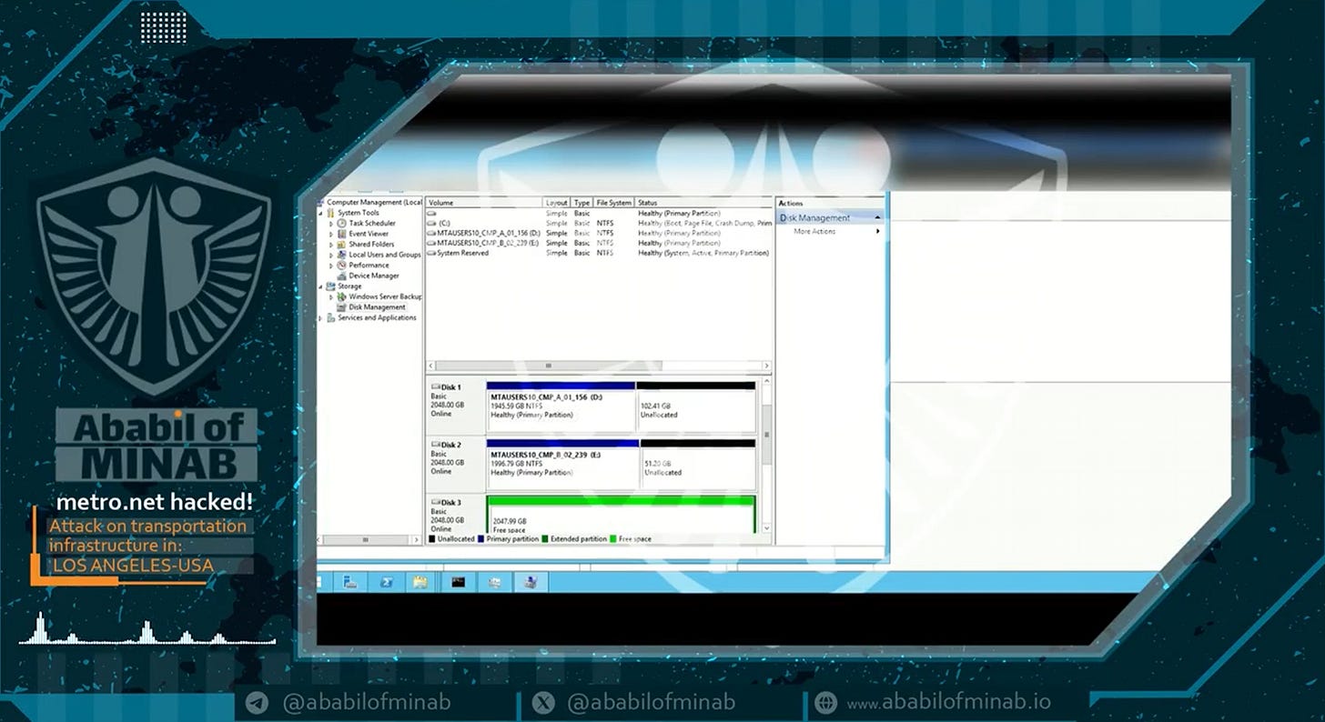
Task: Collapse the Storage tree node
Action: coord(320,286)
